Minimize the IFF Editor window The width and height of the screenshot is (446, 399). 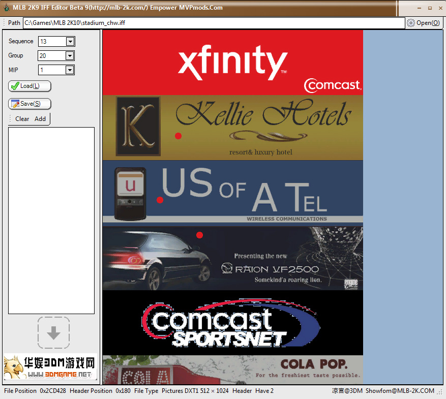[x=419, y=8]
